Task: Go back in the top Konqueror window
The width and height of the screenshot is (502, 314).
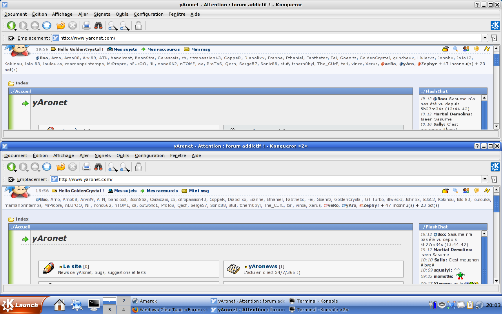Action: point(11,26)
